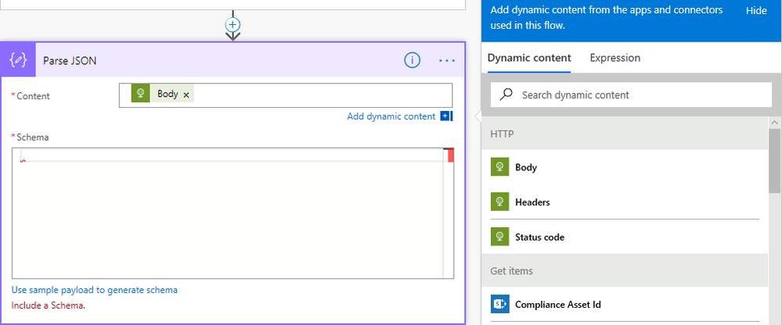Screen dimensions: 782x325
Task: Click Use sample payload to generate schema
Action: coord(95,290)
